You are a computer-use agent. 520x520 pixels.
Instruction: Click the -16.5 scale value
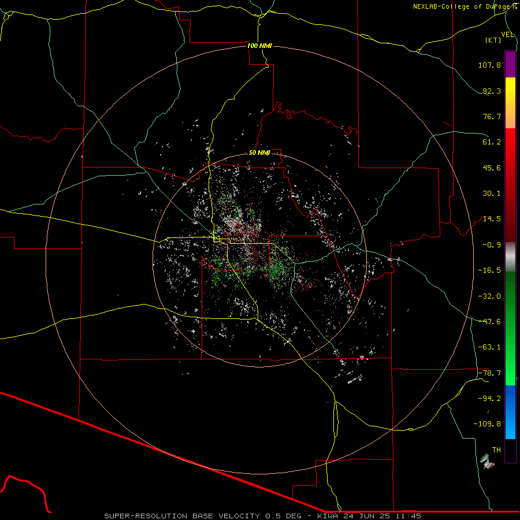click(x=489, y=270)
